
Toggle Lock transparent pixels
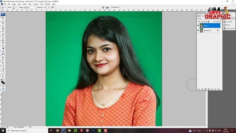[202, 21]
